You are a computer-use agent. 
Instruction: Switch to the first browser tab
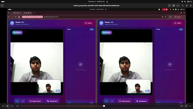click(16, 13)
